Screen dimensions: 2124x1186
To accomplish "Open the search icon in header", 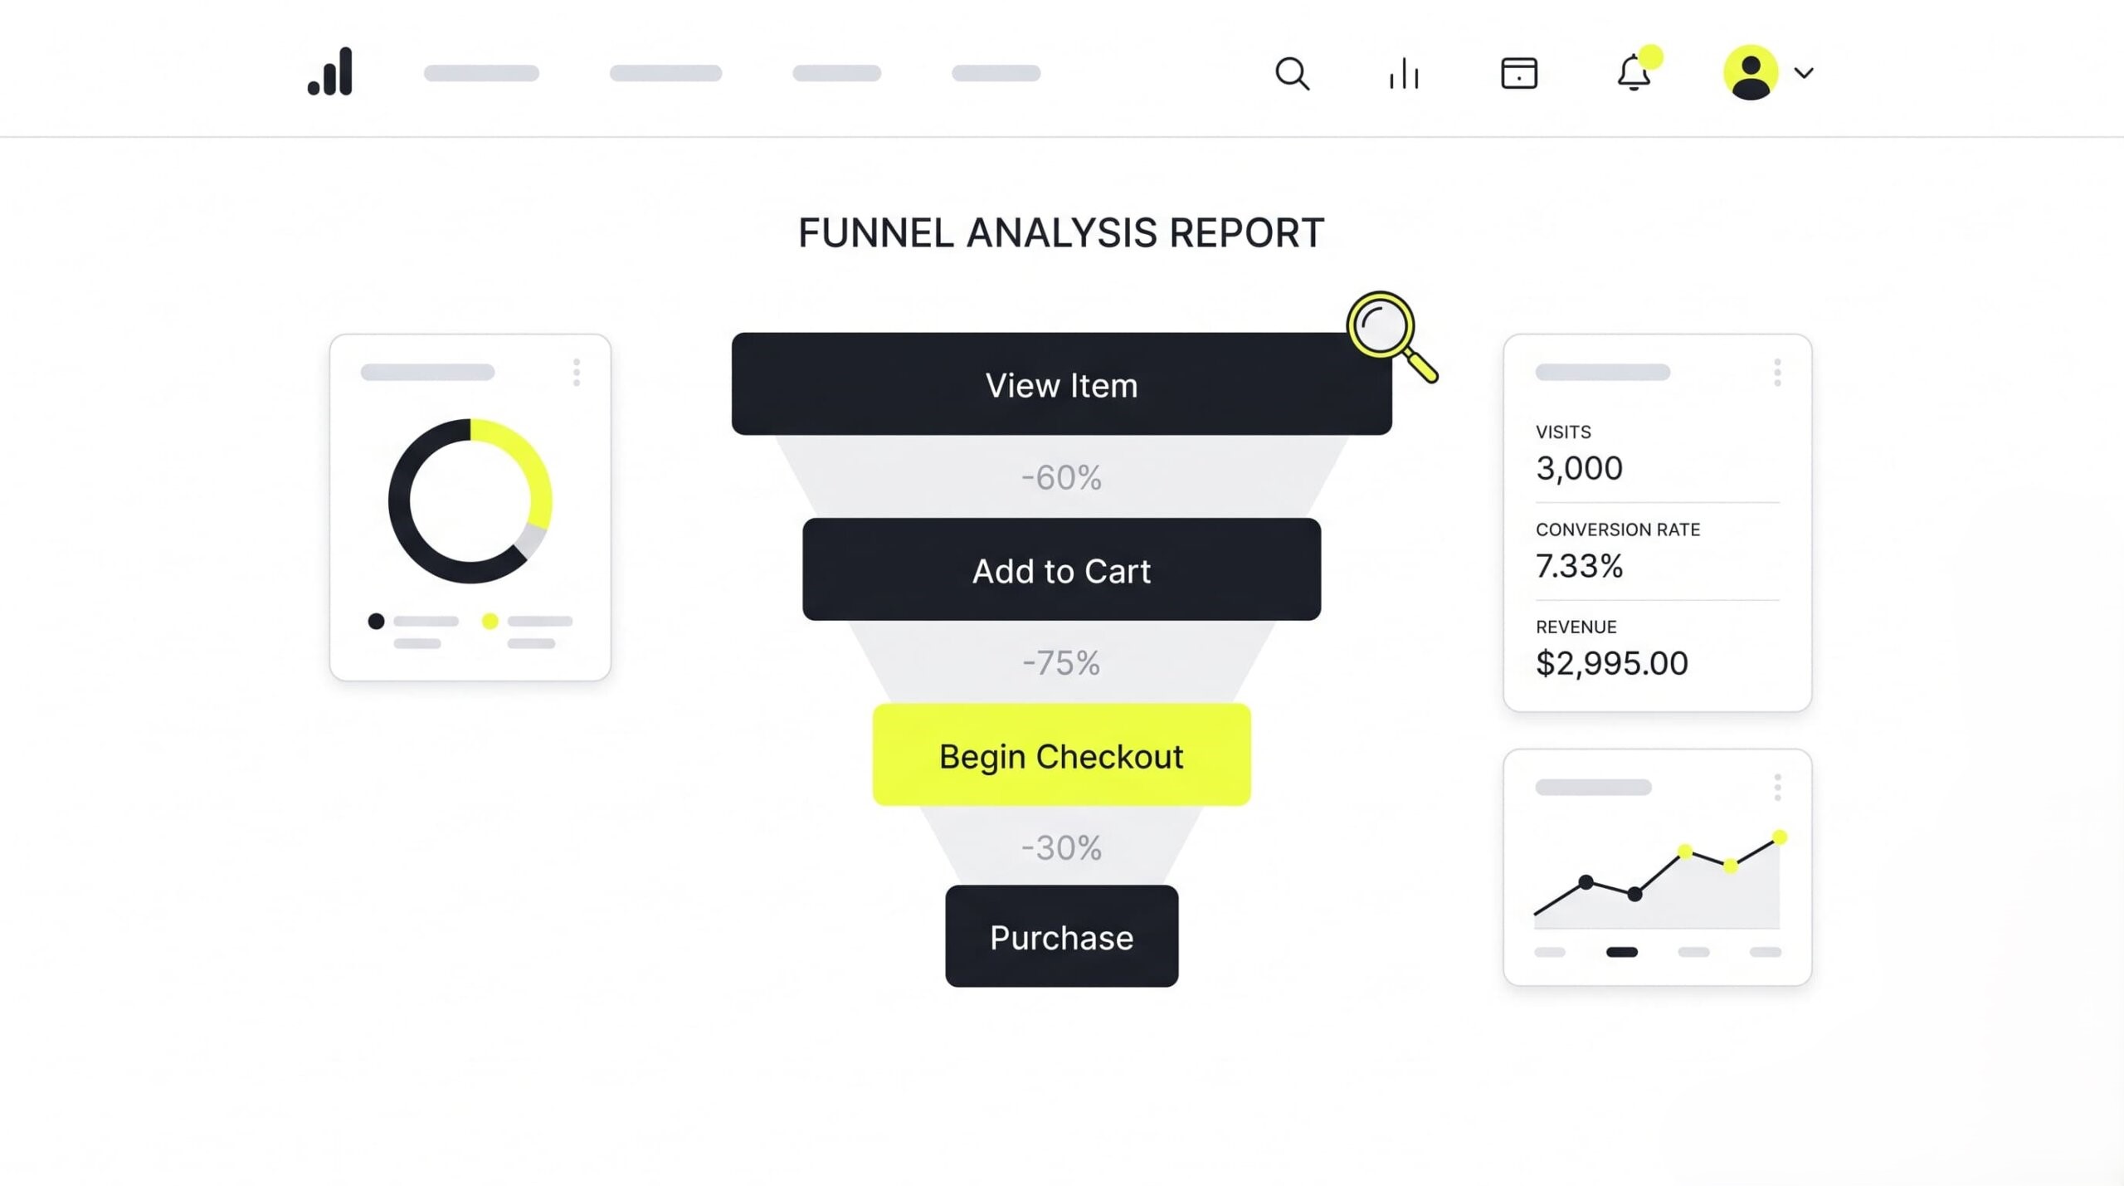I will click(1292, 73).
